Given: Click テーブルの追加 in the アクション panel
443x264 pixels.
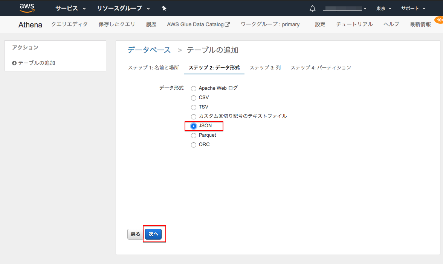Looking at the screenshot, I should (37, 63).
